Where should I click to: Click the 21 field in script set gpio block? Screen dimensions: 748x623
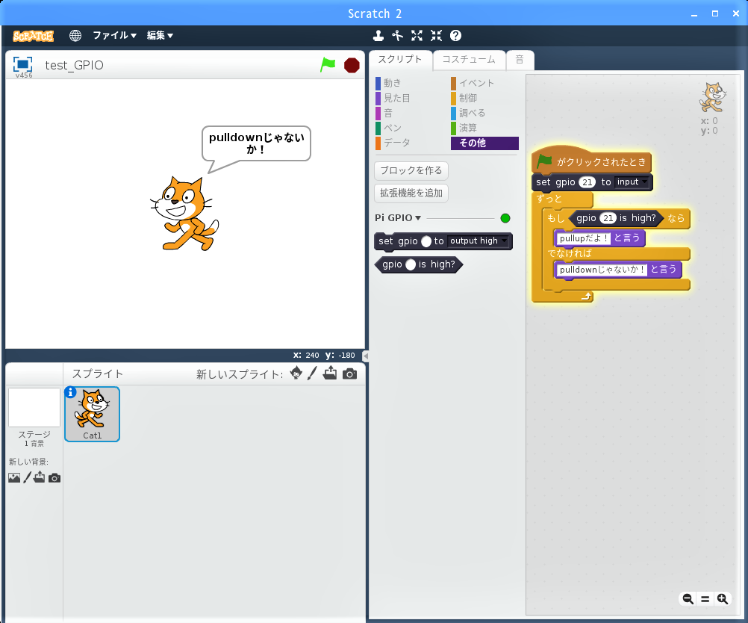[588, 182]
